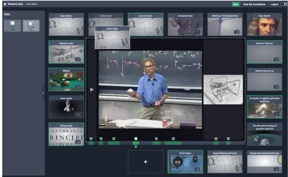Click the Billiards table image
Viewport: 288px width, 177px height.
66,81
